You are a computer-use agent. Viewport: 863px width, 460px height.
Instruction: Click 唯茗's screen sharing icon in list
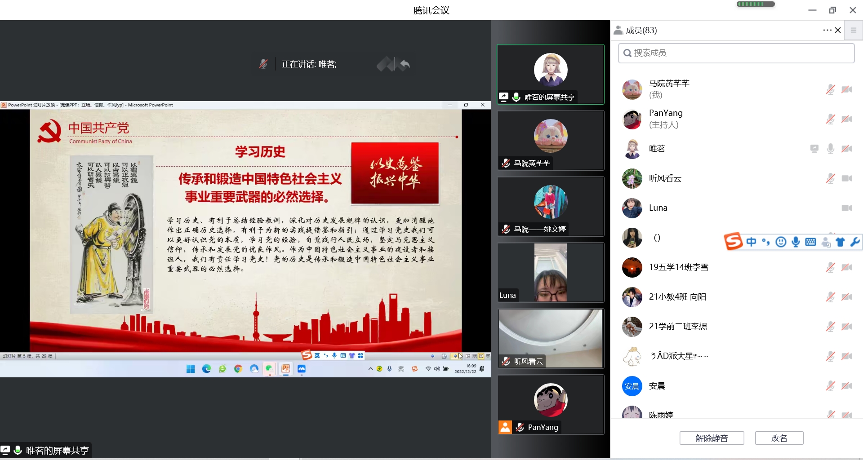[x=814, y=149]
